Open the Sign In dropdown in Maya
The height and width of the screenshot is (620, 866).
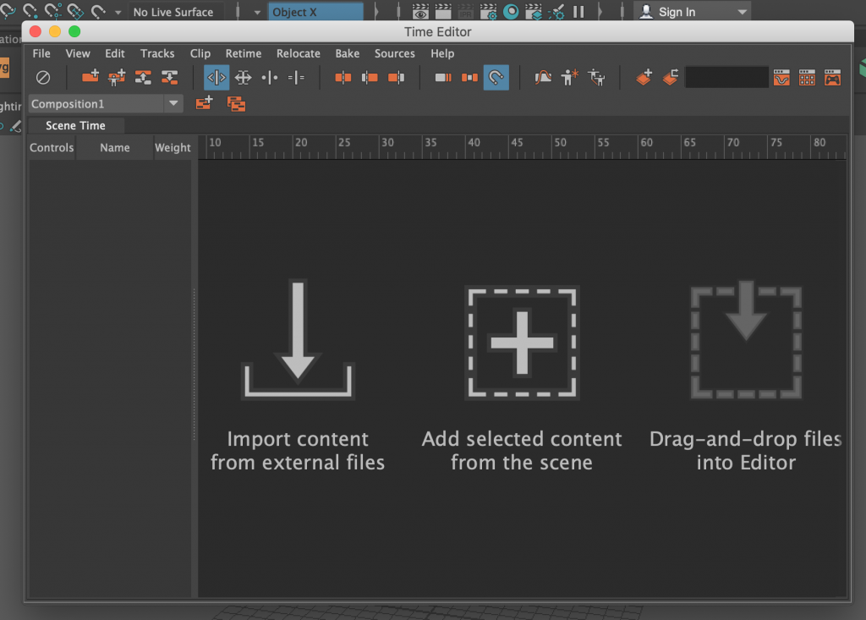692,12
